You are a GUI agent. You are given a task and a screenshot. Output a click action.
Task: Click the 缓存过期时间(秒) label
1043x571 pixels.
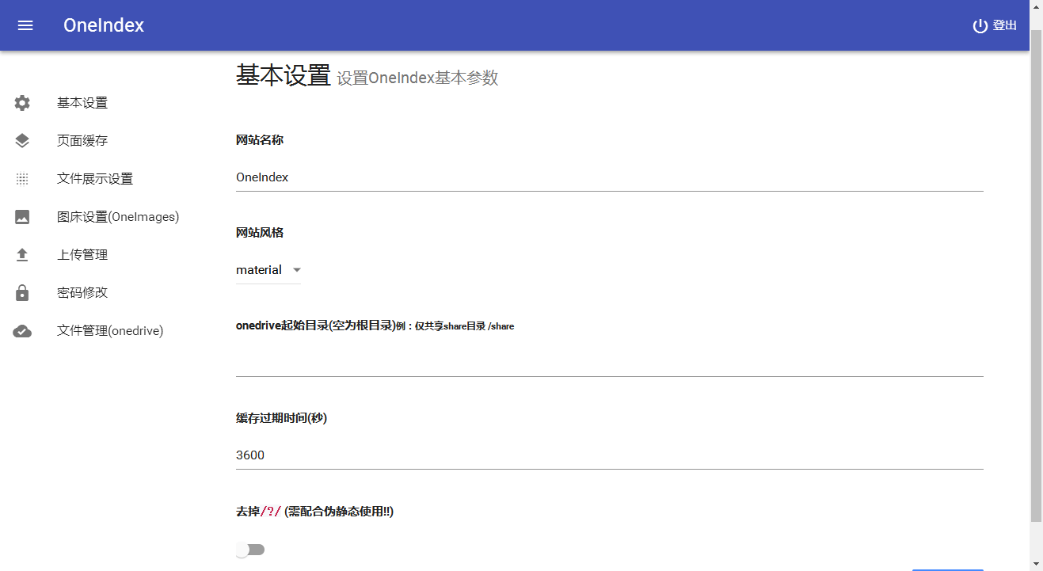[x=281, y=418]
